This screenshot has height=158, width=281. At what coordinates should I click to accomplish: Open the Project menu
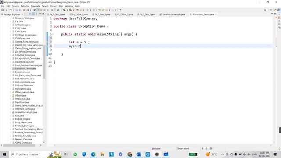point(54,6)
